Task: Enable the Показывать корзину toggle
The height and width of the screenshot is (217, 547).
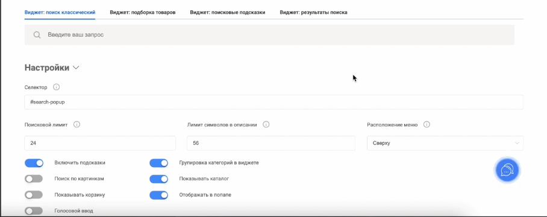Action: 34,195
